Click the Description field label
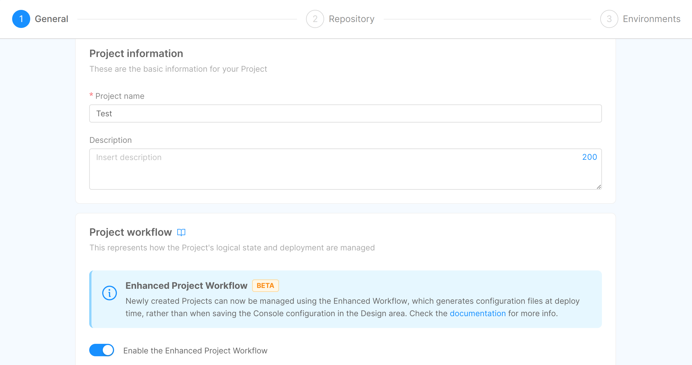Image resolution: width=692 pixels, height=365 pixels. (x=110, y=140)
